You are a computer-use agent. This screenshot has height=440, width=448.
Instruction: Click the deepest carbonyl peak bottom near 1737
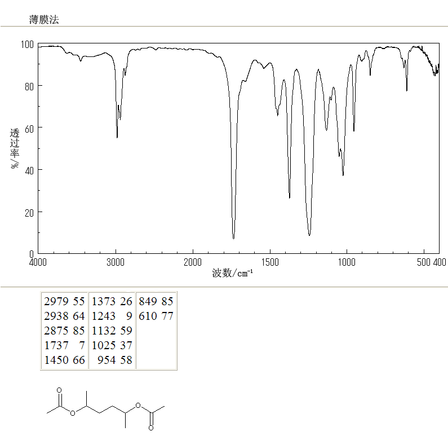click(234, 237)
